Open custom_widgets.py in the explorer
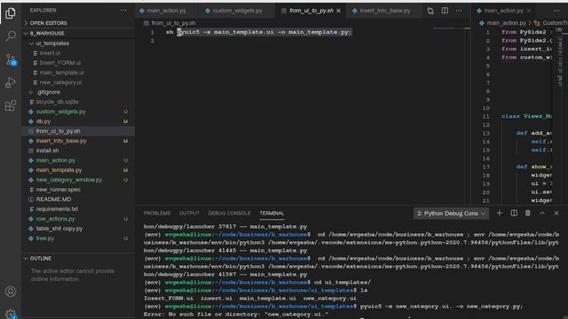Viewport: 568px width, 319px height. [x=78, y=112]
